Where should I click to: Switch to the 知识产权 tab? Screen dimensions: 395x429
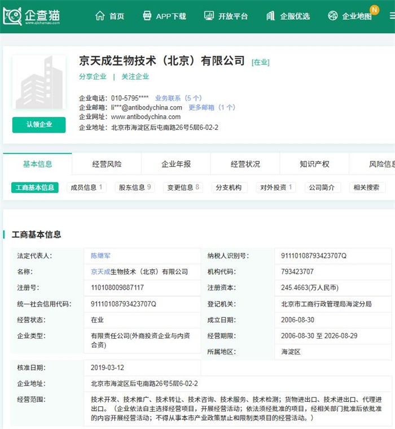314,164
